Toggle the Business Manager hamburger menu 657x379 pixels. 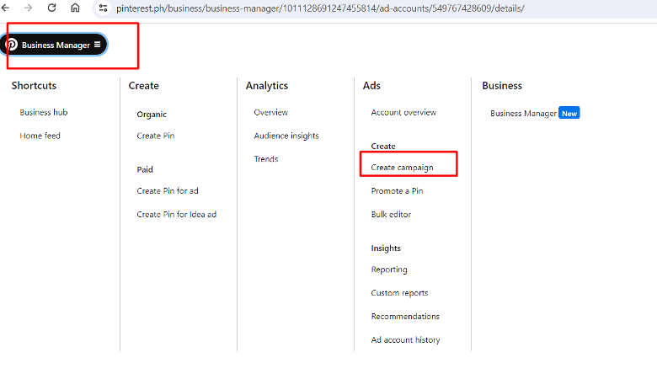coord(97,45)
